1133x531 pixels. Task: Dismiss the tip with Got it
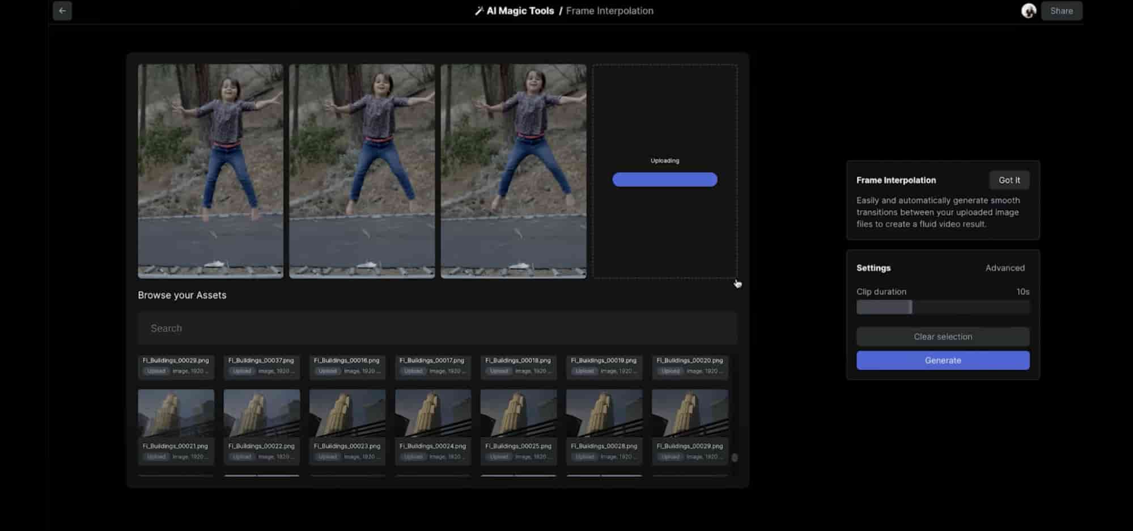1009,180
